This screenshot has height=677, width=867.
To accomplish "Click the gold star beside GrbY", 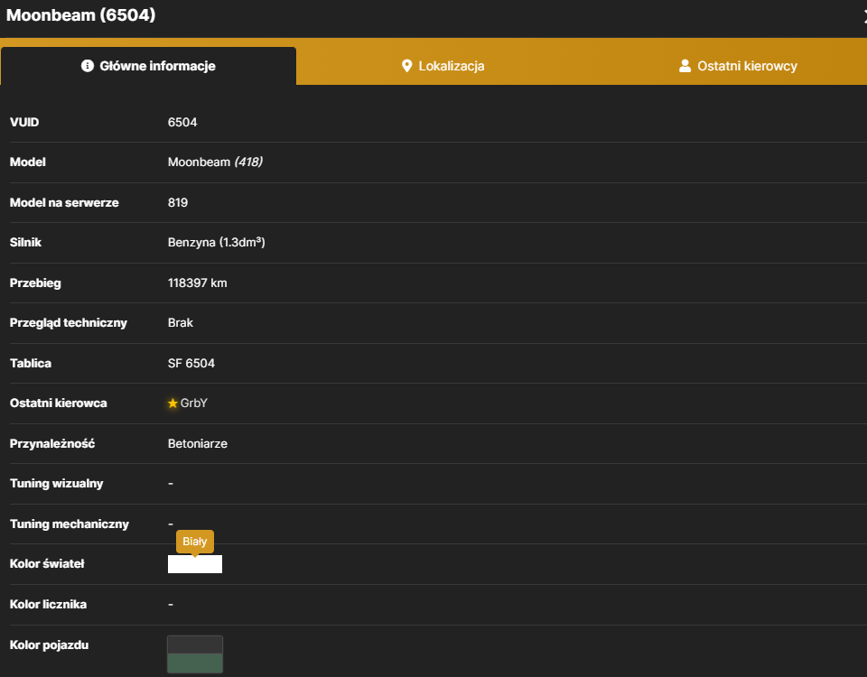I will [x=172, y=403].
